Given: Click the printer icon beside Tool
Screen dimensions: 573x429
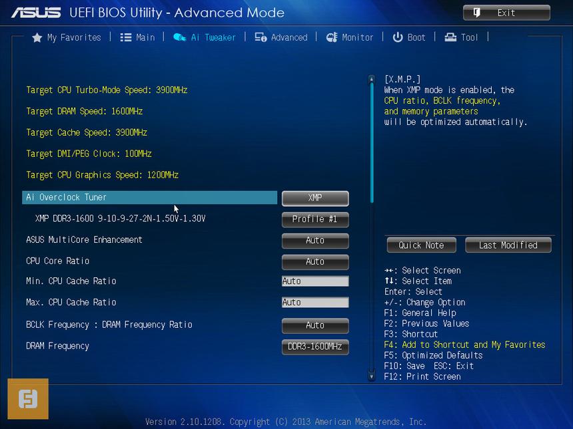Looking at the screenshot, I should [450, 38].
